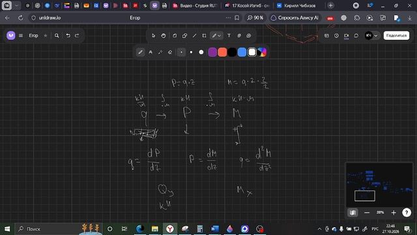Zoom in the canvas
The width and height of the screenshot is (417, 235).
[x=394, y=213]
